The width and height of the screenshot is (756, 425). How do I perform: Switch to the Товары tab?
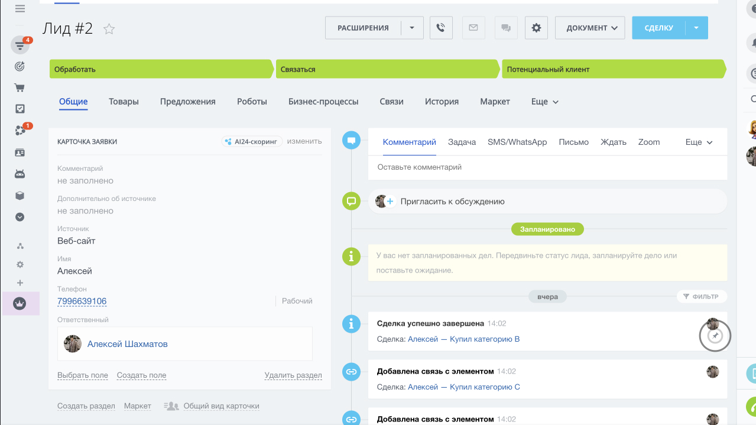tap(124, 102)
